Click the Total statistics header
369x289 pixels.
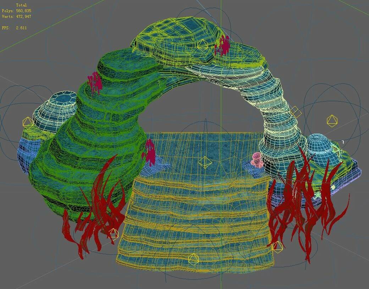21,5
